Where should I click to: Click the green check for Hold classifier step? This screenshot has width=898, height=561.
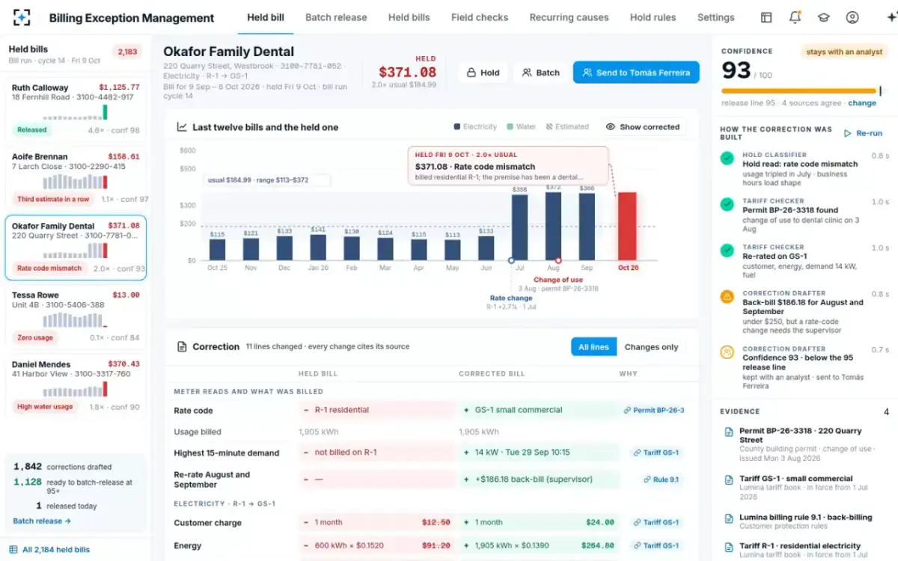(727, 159)
